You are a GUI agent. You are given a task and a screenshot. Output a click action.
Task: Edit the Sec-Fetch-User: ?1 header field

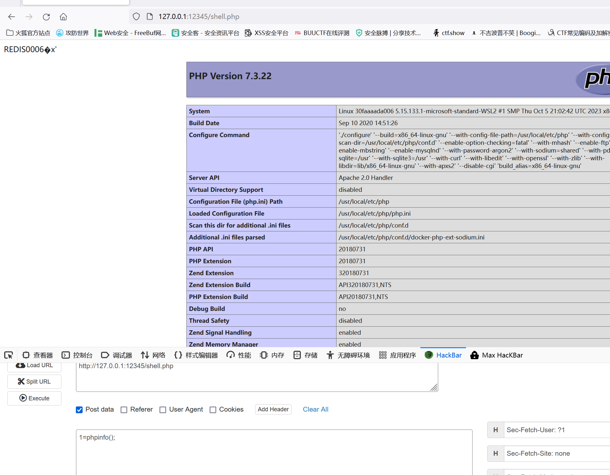tap(557, 430)
